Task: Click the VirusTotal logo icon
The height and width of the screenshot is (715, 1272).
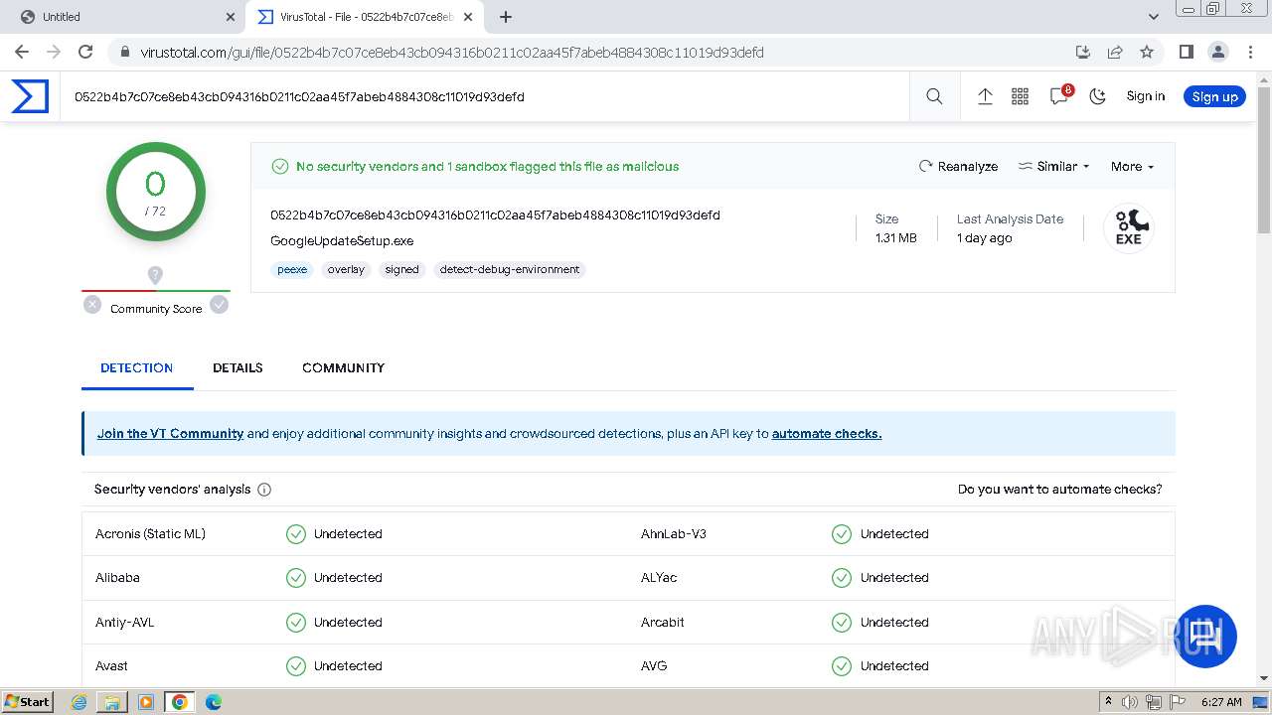Action: click(30, 96)
